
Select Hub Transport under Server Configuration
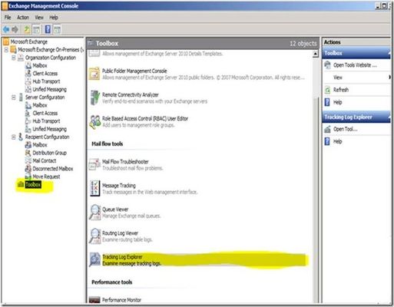(46, 121)
